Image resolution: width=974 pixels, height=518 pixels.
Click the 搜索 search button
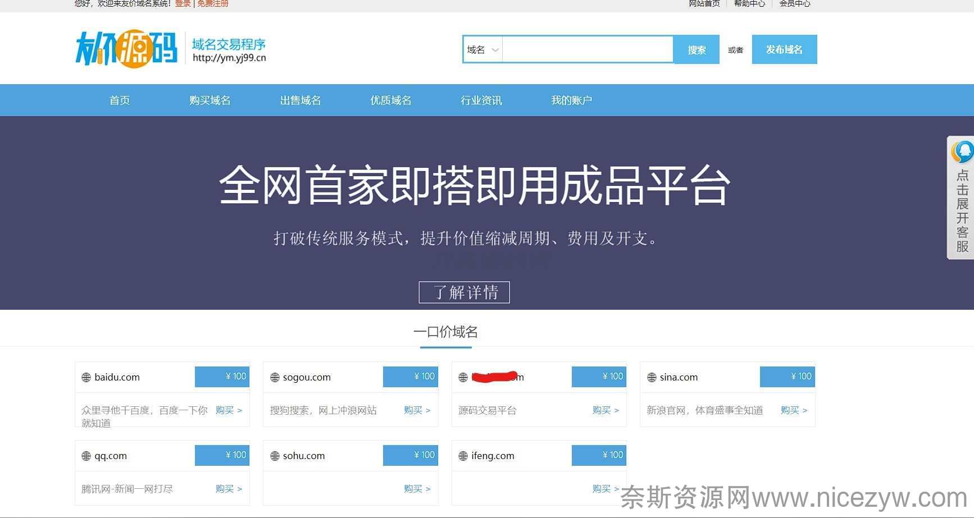pos(697,50)
